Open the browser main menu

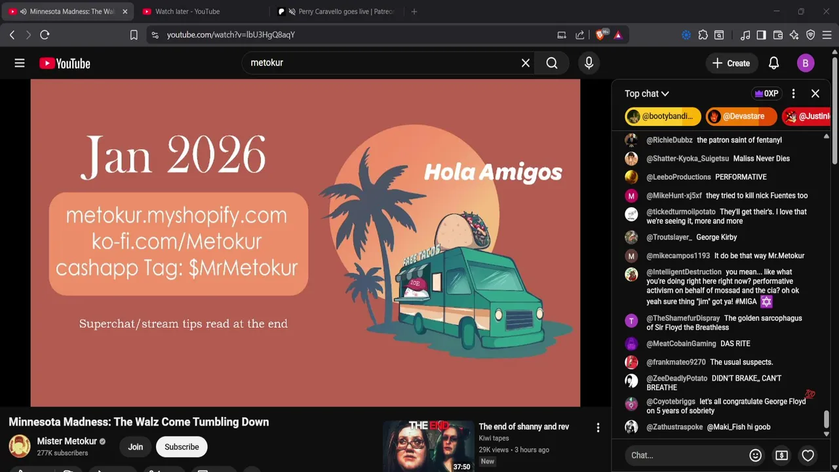pyautogui.click(x=827, y=35)
